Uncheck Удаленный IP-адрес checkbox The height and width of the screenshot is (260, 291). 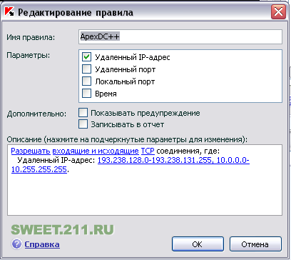click(x=86, y=57)
